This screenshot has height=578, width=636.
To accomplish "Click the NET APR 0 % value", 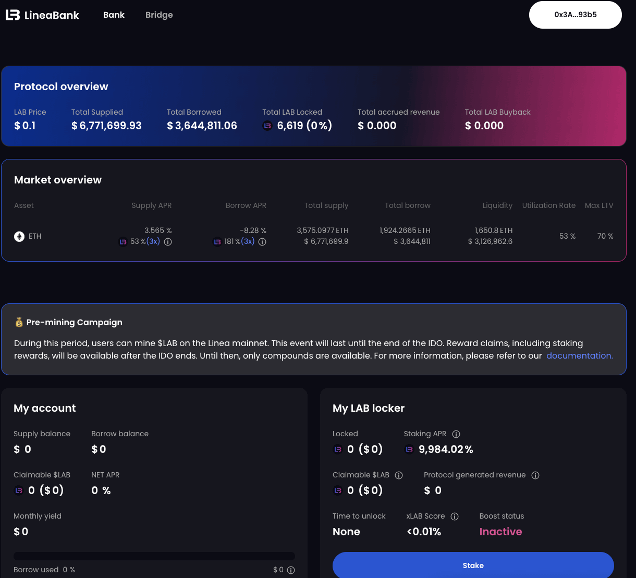I will click(101, 490).
